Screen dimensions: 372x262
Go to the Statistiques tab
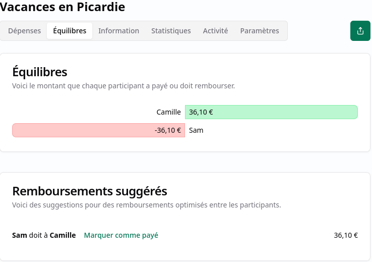tap(171, 31)
